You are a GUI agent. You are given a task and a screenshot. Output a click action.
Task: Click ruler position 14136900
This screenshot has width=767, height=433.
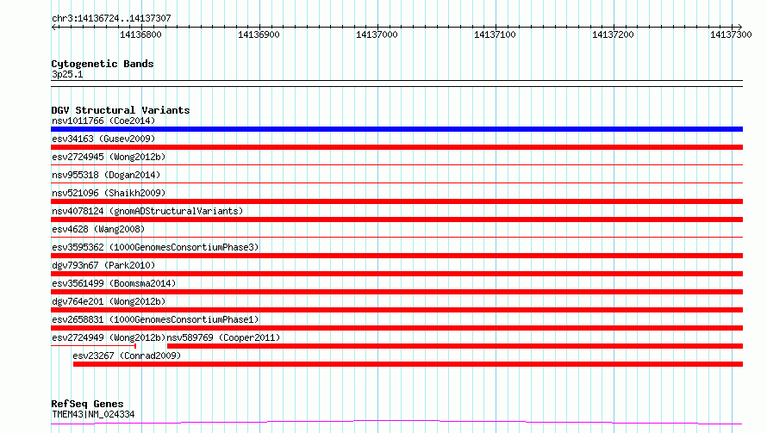pyautogui.click(x=259, y=34)
